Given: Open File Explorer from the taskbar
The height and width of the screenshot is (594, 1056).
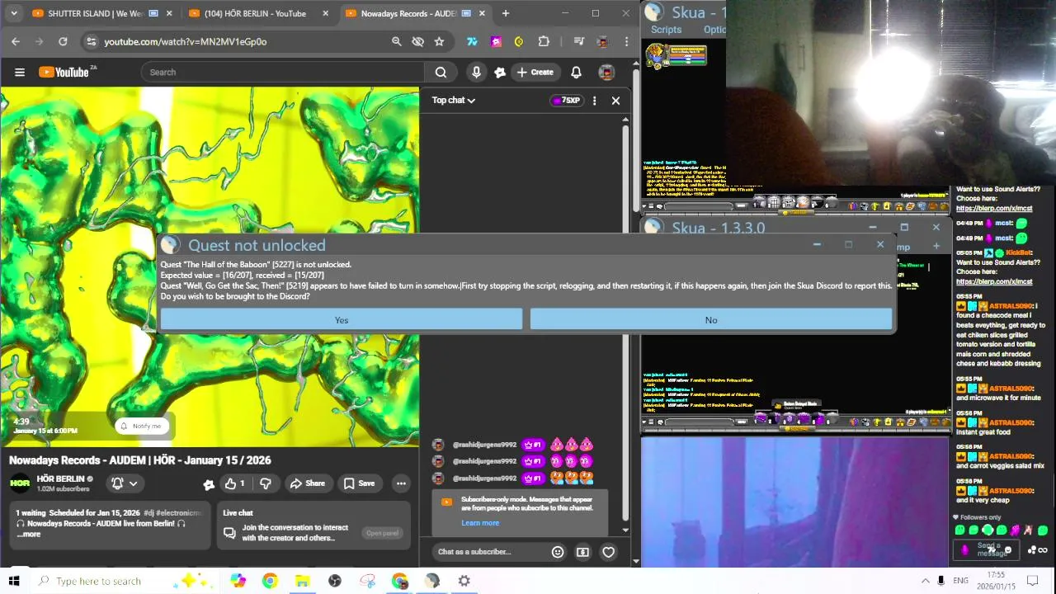Looking at the screenshot, I should [x=302, y=581].
